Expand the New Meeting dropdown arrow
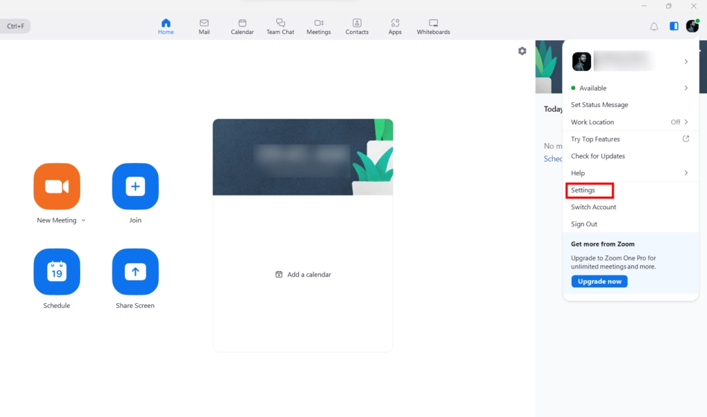Viewport: 707px width, 417px height. [84, 221]
